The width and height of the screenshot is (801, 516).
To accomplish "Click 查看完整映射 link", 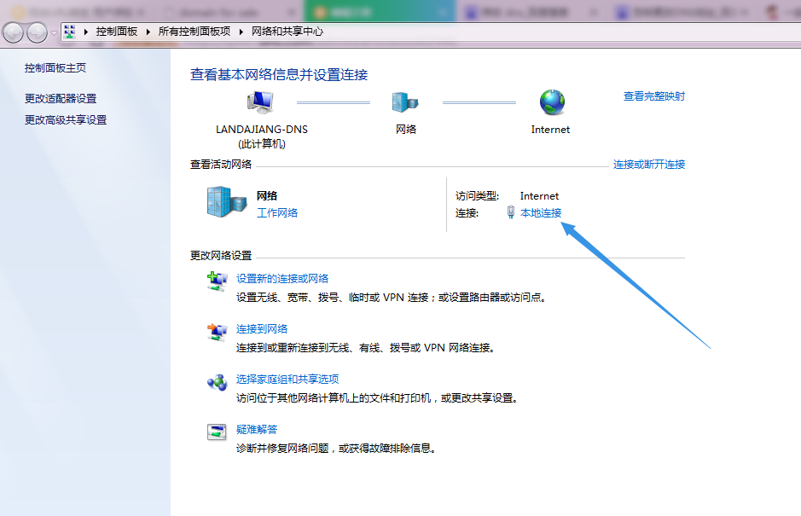I will pyautogui.click(x=653, y=96).
